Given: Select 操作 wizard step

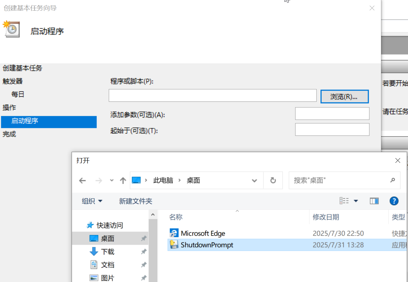Looking at the screenshot, I should (9, 108).
